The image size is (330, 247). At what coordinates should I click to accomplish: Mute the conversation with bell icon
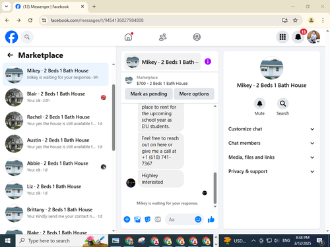[x=259, y=103]
